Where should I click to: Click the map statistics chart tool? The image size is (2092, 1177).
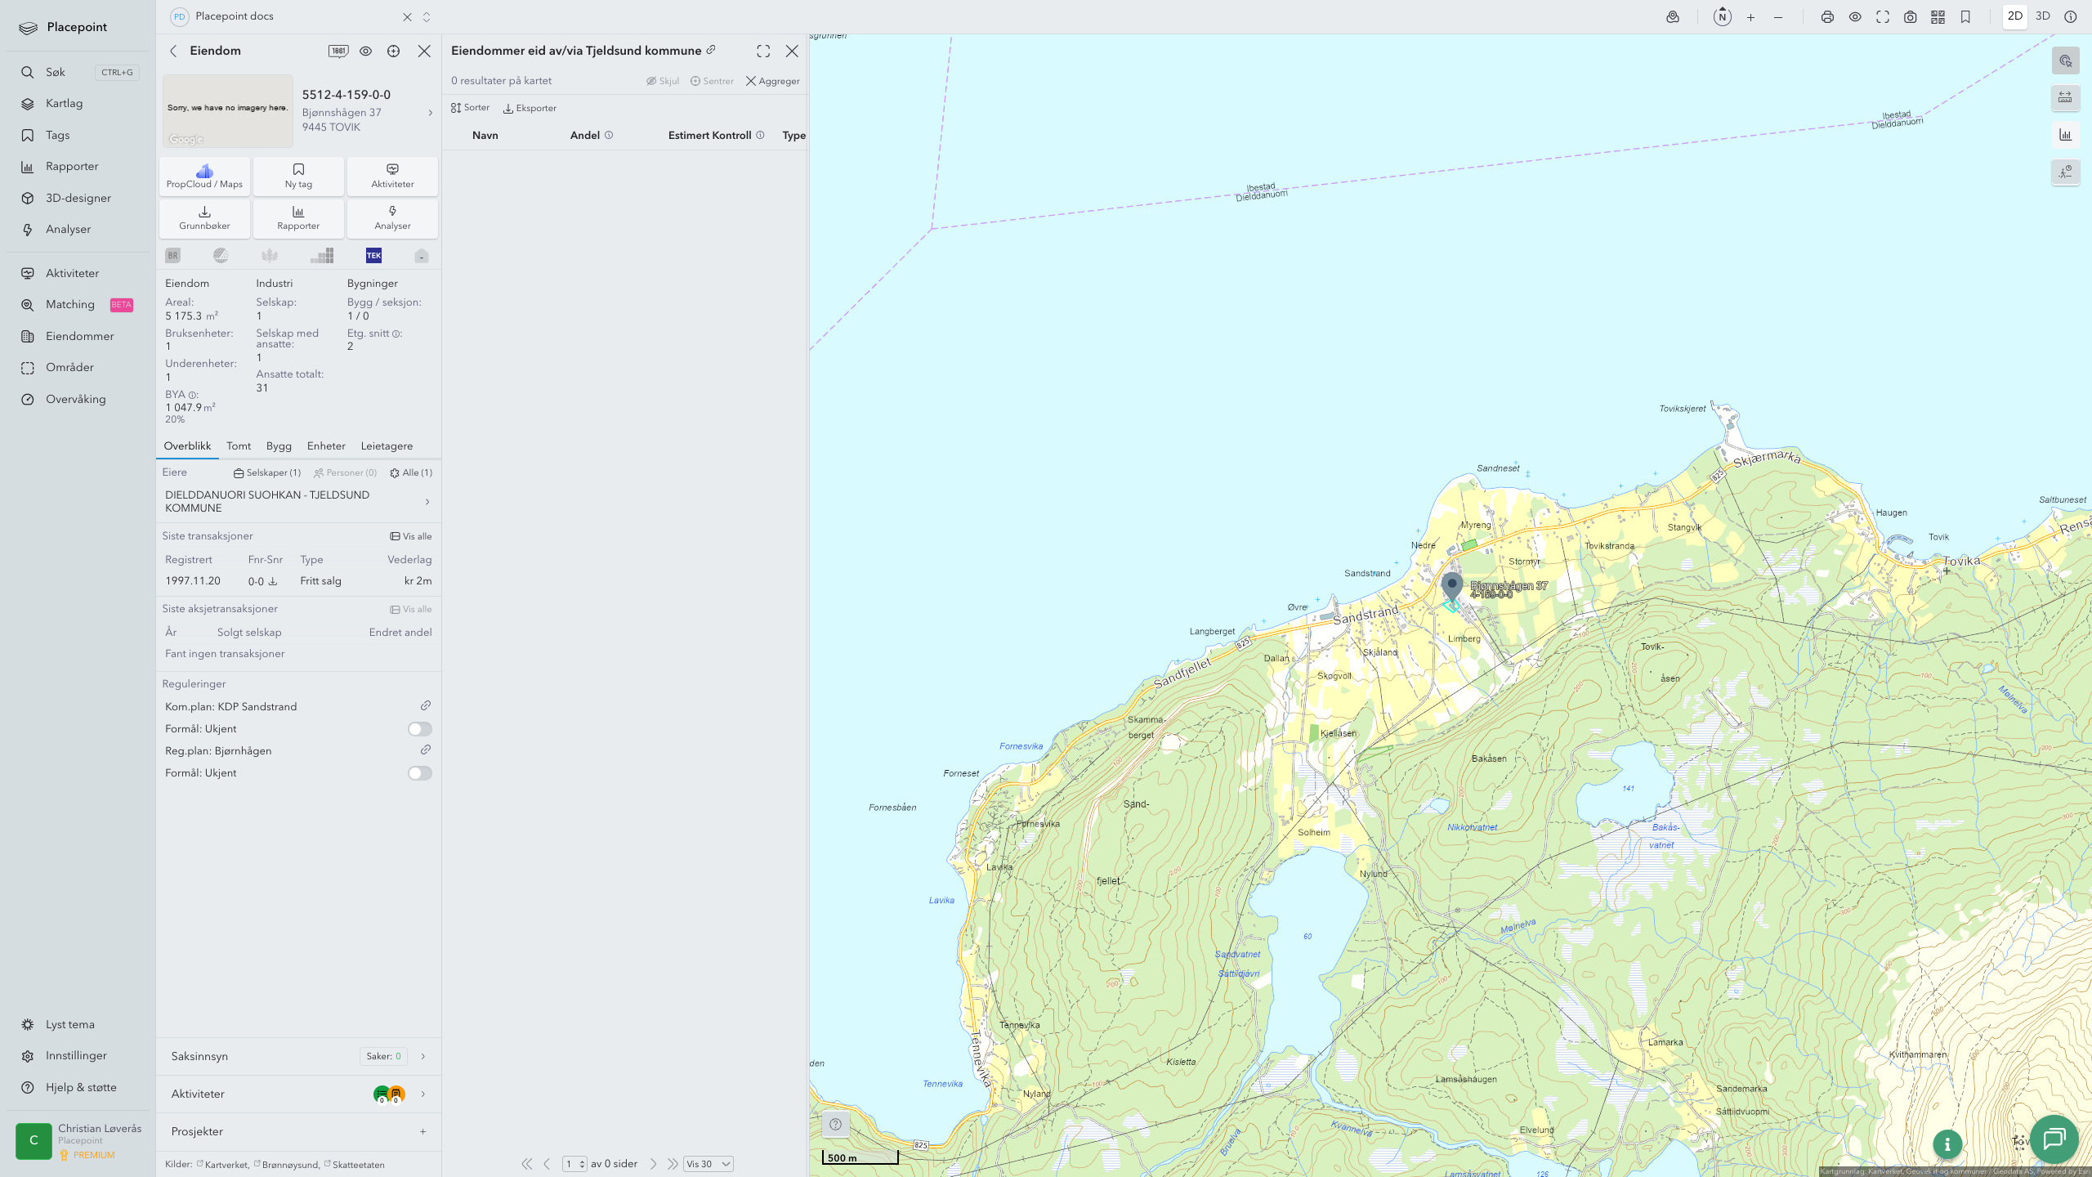(x=2065, y=135)
